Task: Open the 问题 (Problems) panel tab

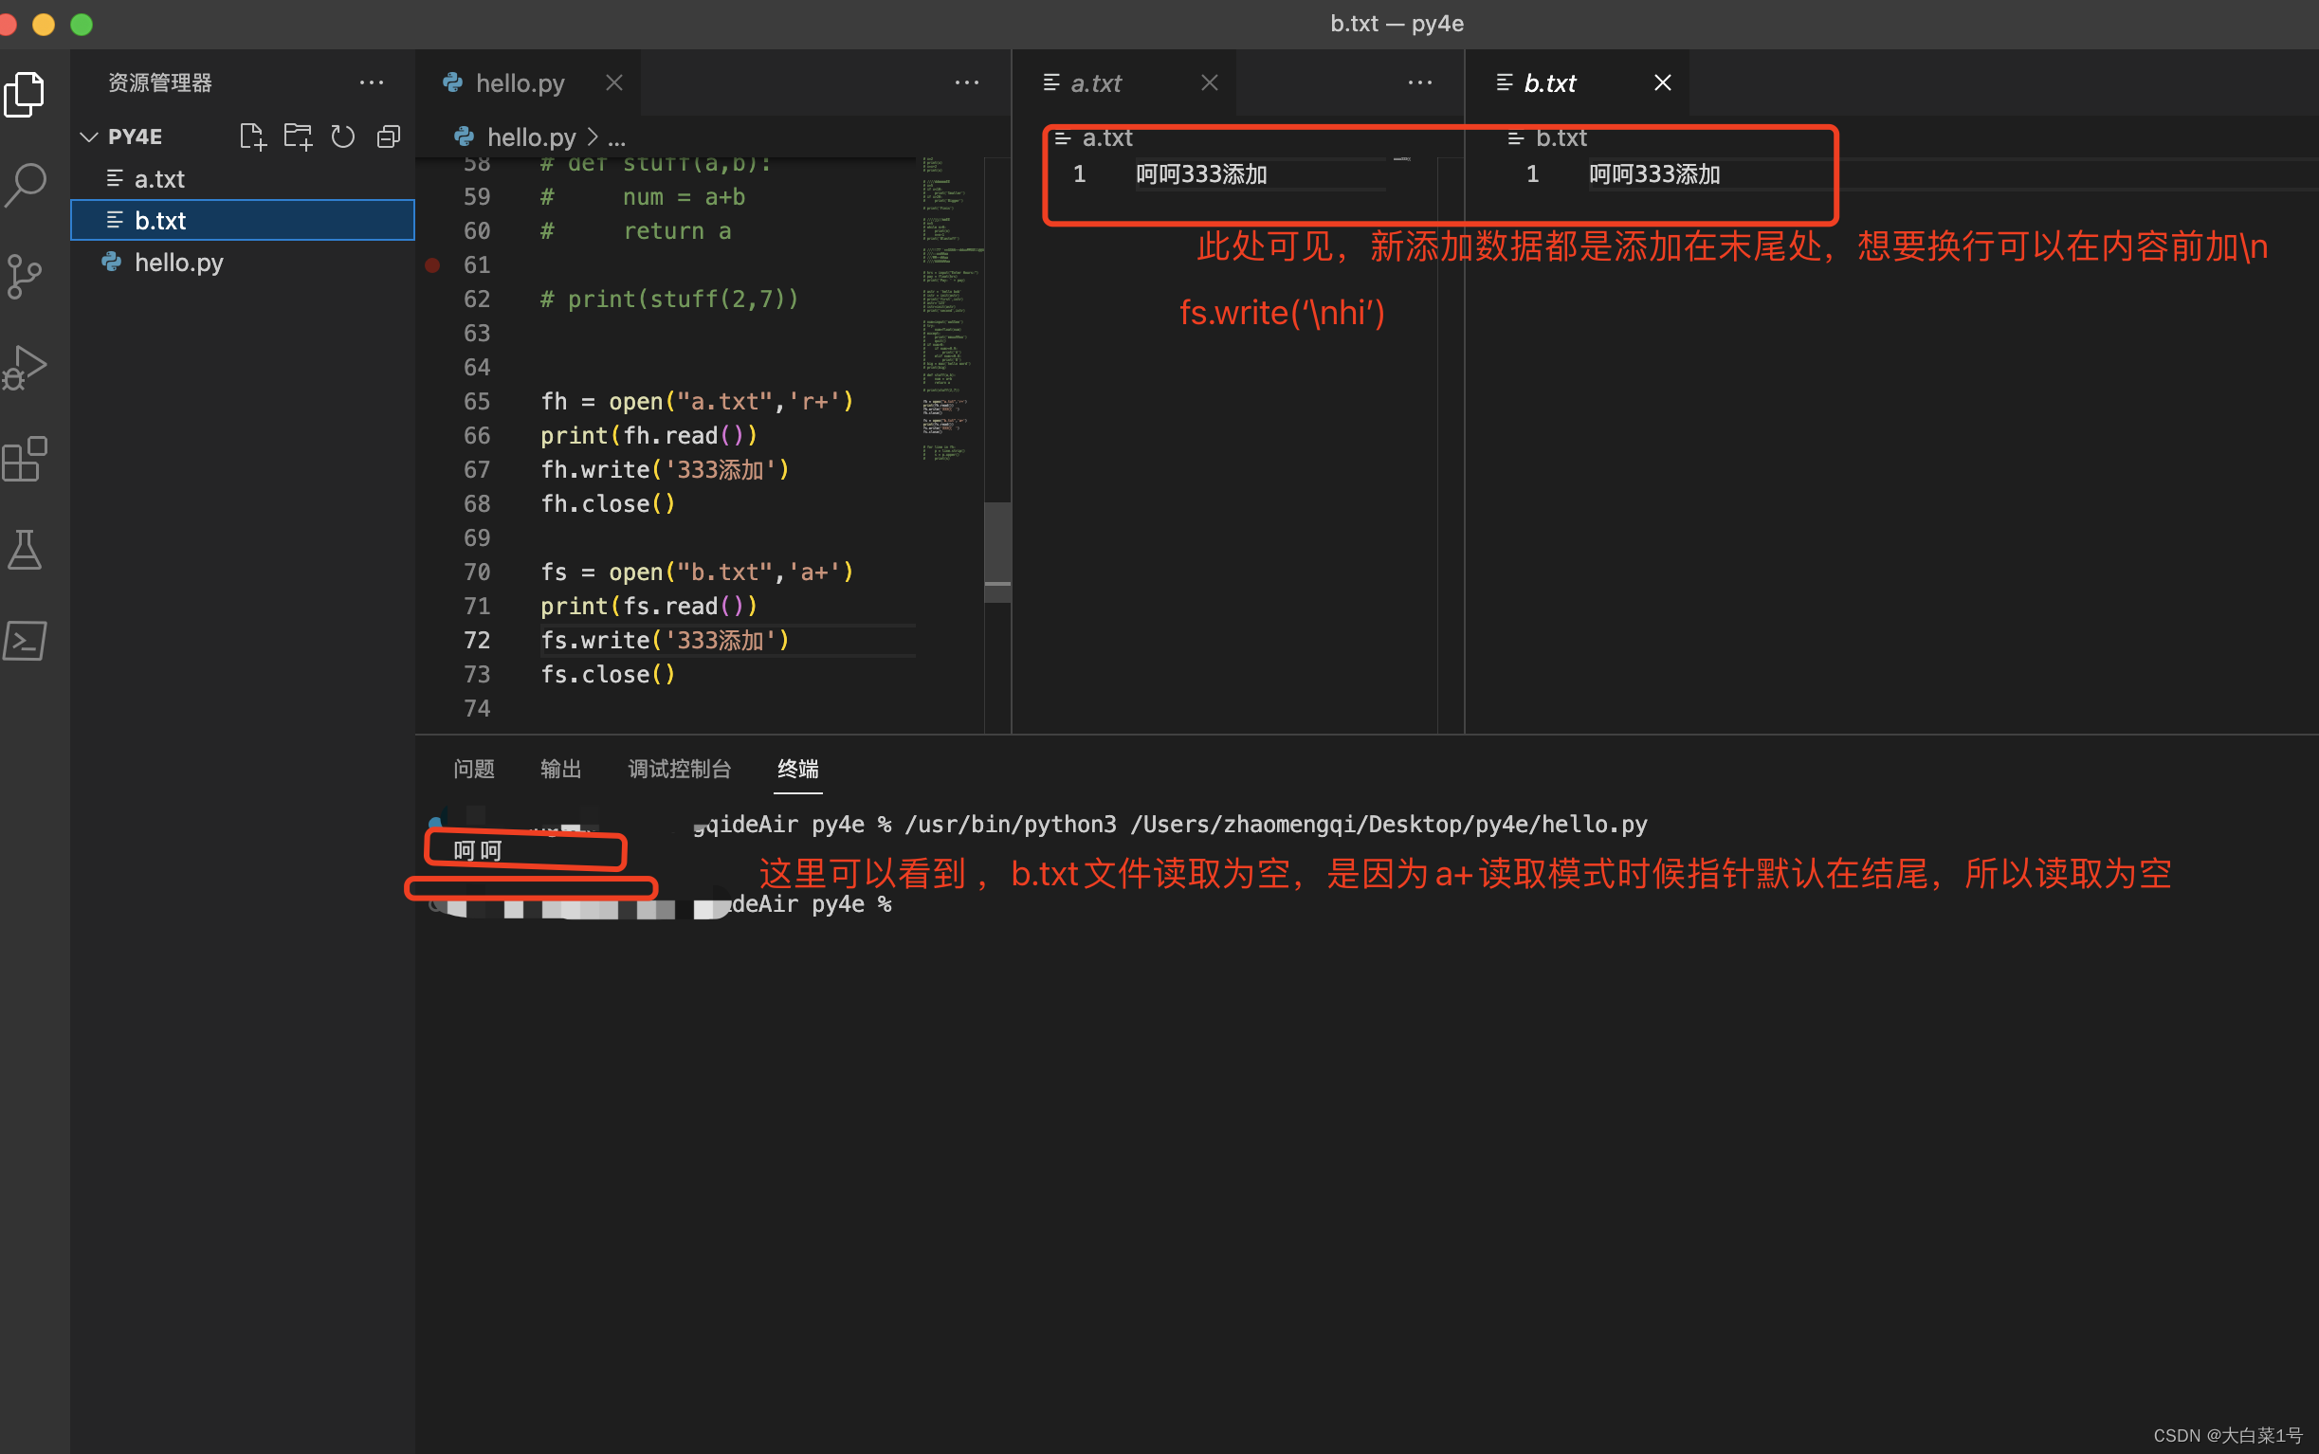Action: point(473,769)
